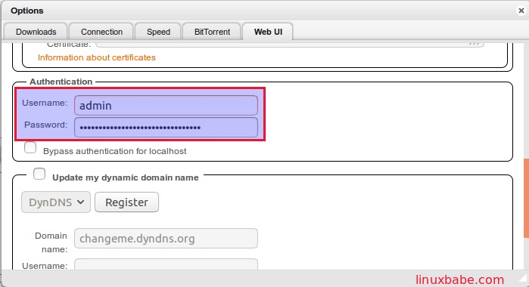Screen dimensions: 529x287
Task: Select the Speed tab
Action: pyautogui.click(x=158, y=32)
